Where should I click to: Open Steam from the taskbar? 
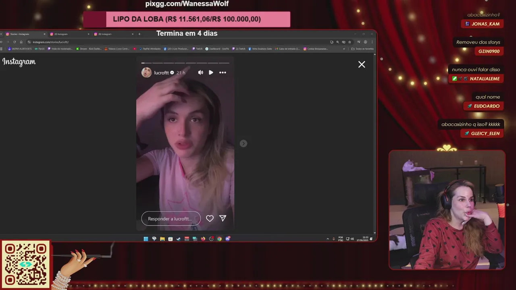coord(178,239)
